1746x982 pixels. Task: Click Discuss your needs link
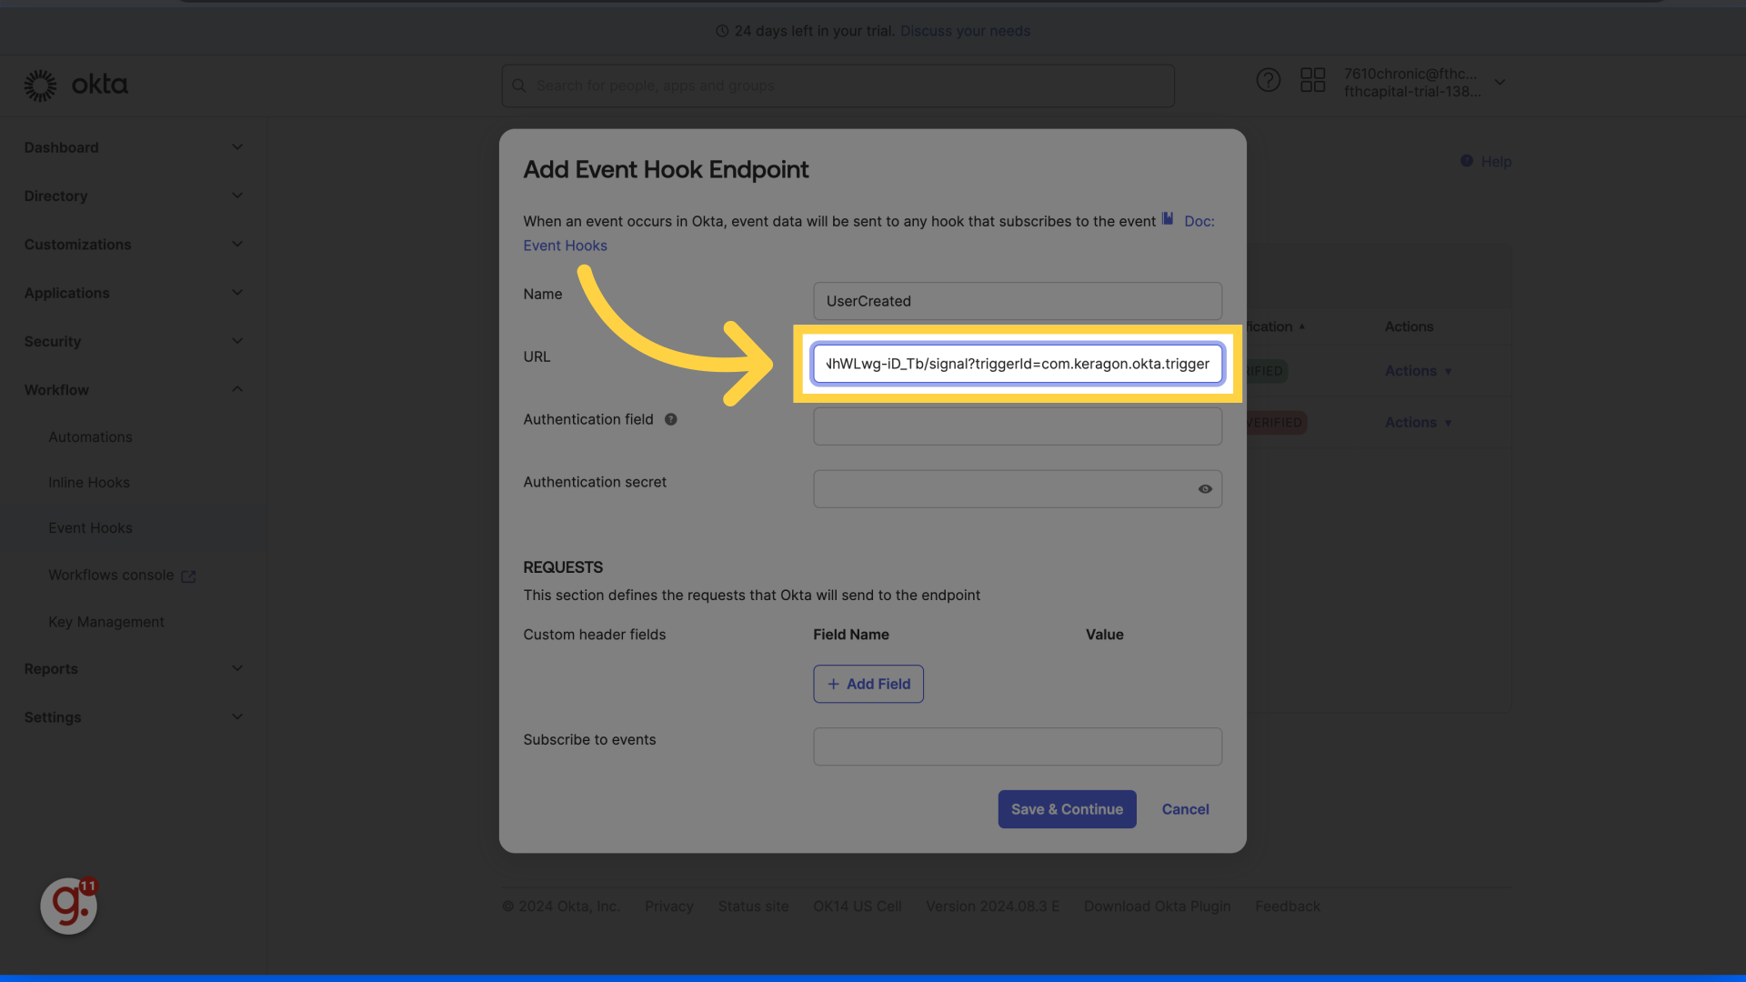[965, 31]
